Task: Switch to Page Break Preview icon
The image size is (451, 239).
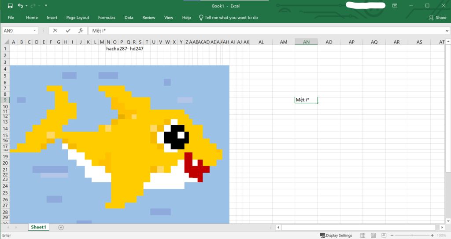Action: (x=384, y=235)
